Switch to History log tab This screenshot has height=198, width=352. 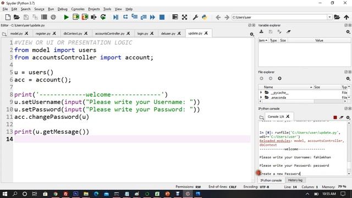point(295,180)
